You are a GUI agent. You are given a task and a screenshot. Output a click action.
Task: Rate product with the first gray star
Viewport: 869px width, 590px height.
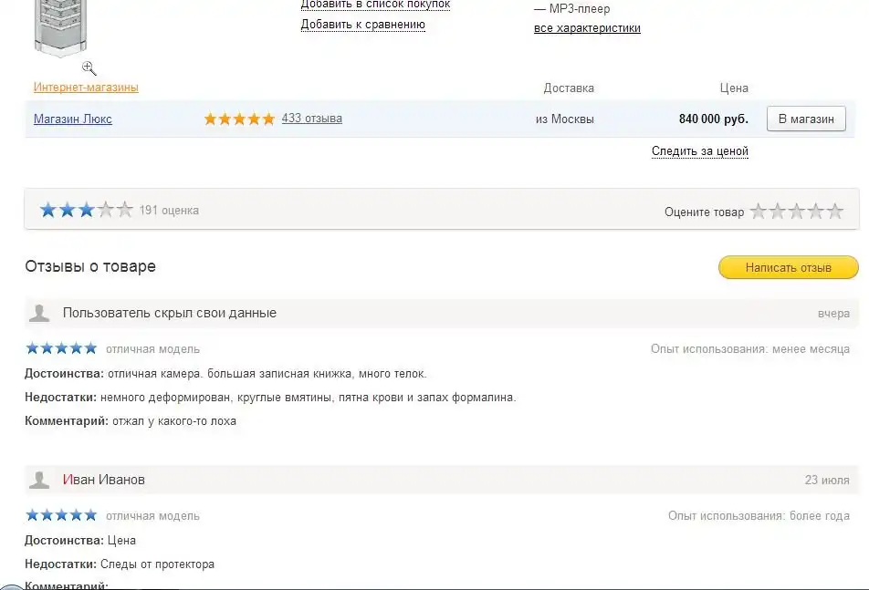759,212
